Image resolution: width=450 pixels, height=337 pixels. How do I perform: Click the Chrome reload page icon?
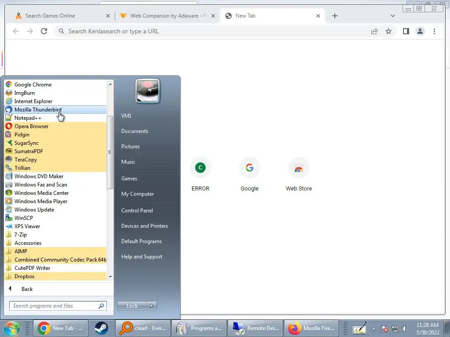tap(44, 31)
